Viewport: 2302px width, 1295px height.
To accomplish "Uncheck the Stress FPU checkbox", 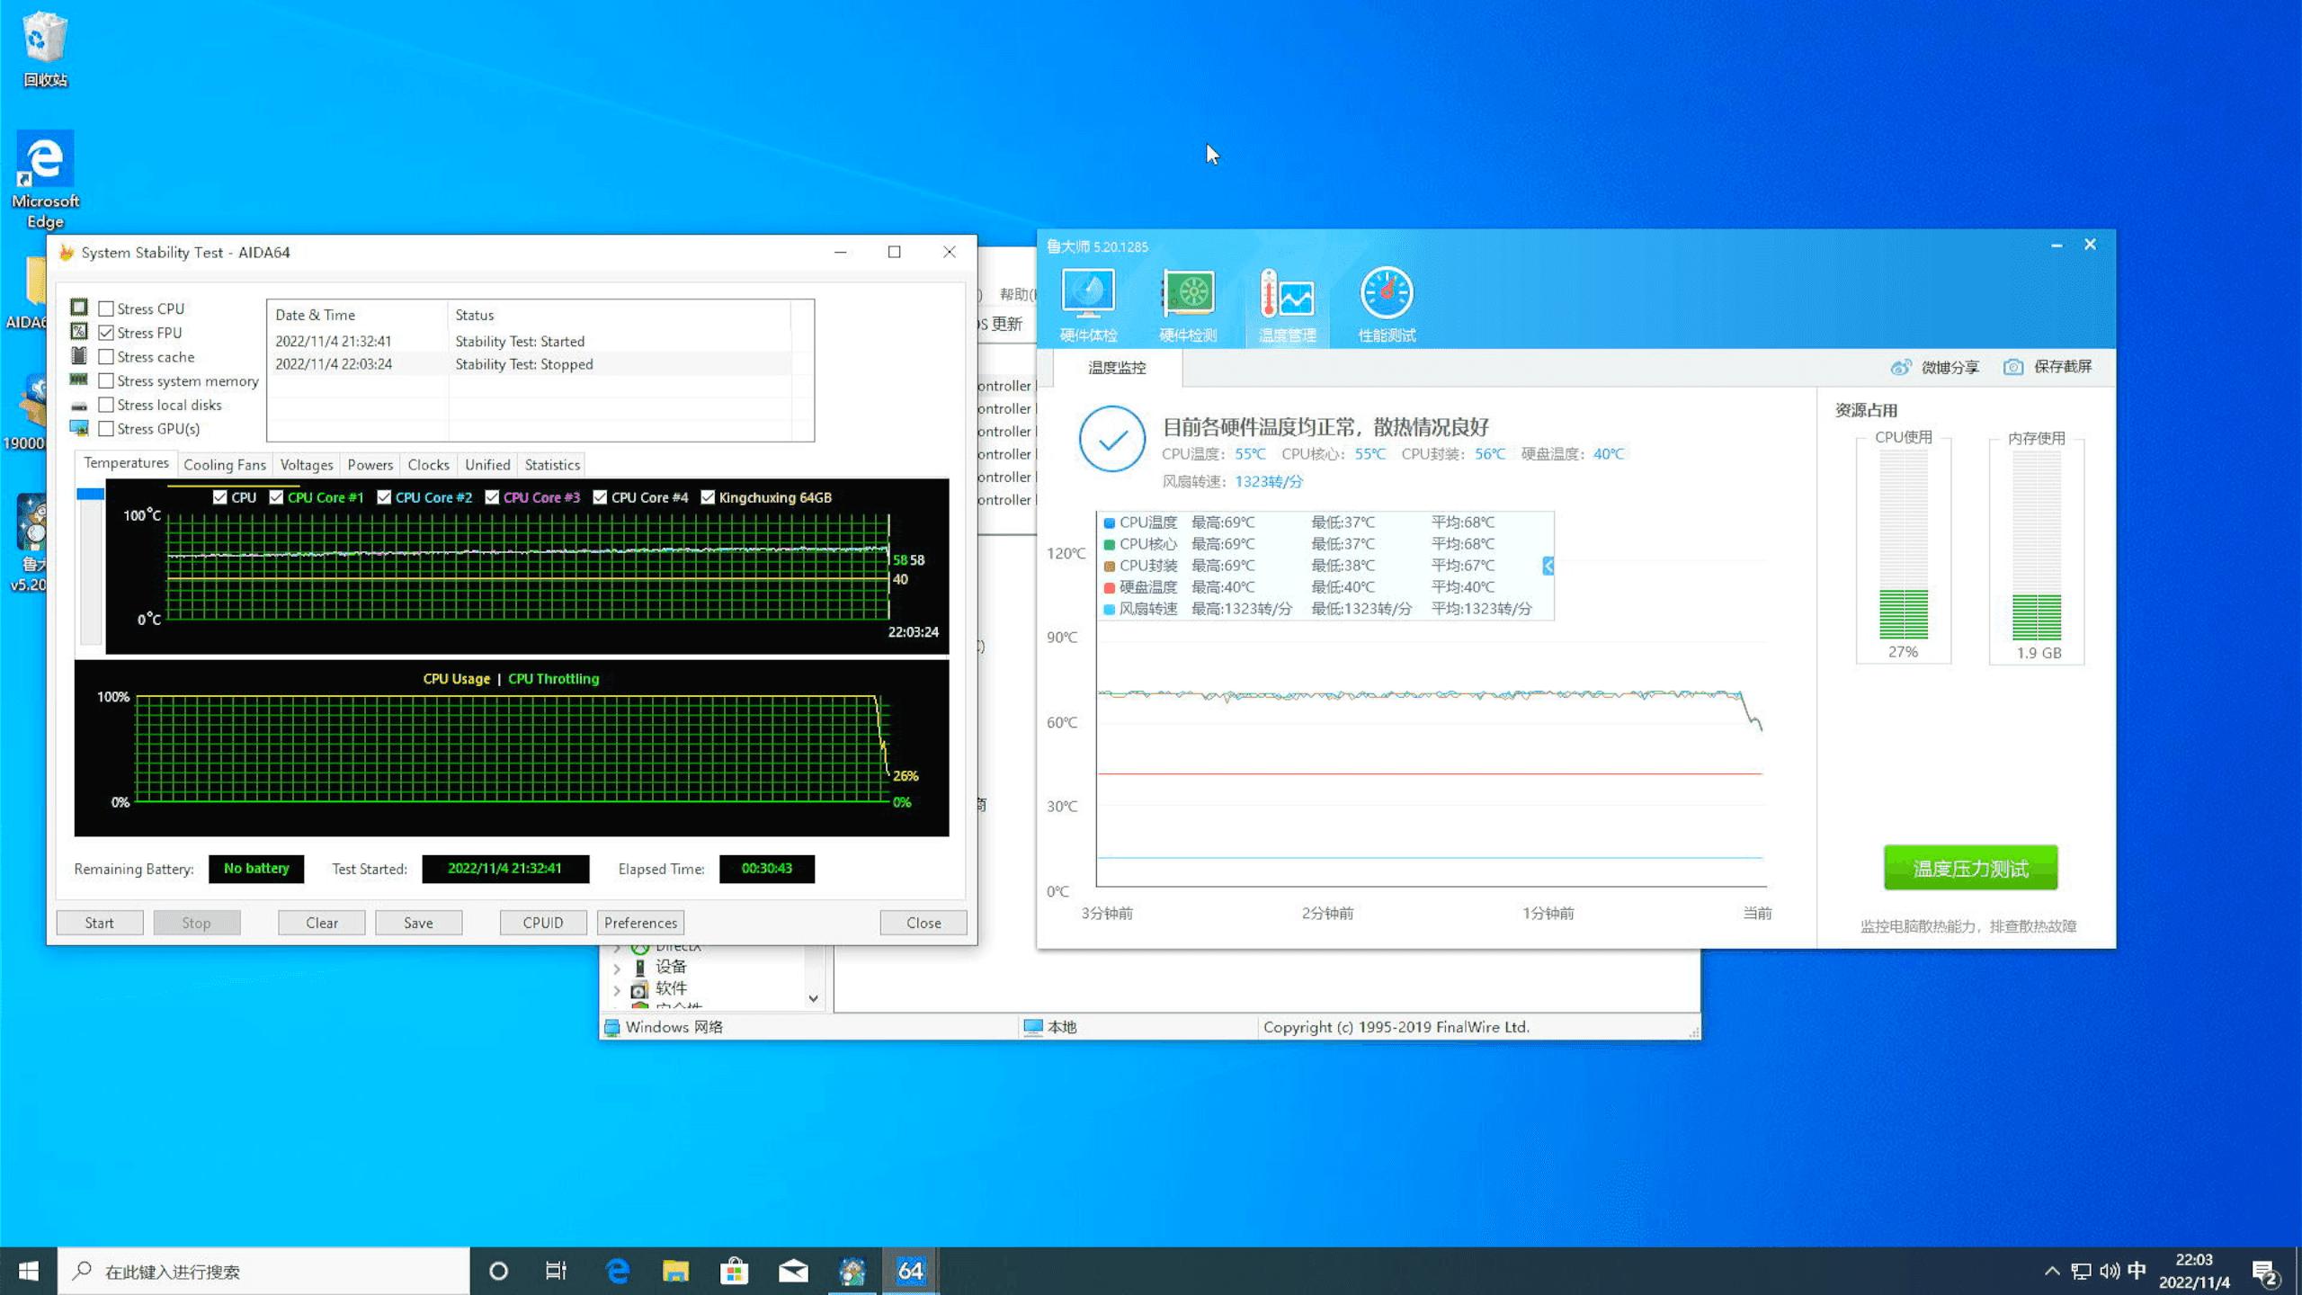I will (x=106, y=333).
